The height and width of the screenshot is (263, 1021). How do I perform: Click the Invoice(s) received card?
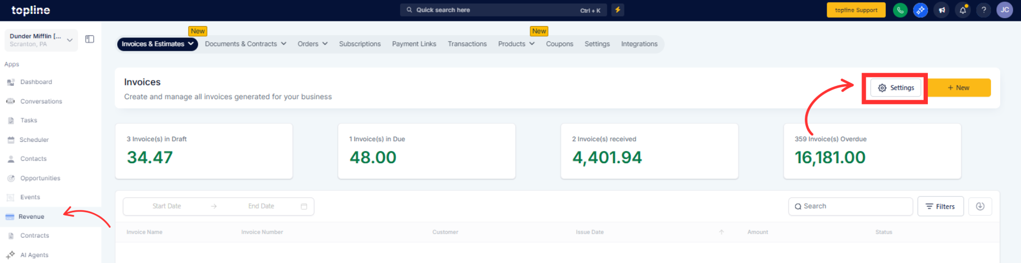(x=649, y=152)
